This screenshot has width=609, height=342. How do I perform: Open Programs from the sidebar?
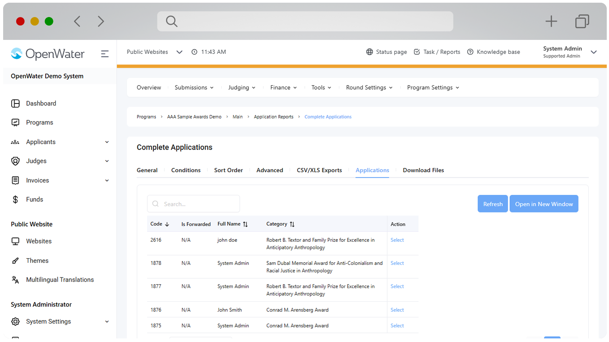click(x=39, y=122)
